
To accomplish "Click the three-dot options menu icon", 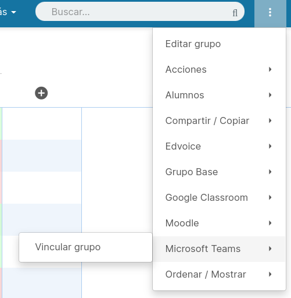I will (x=270, y=12).
